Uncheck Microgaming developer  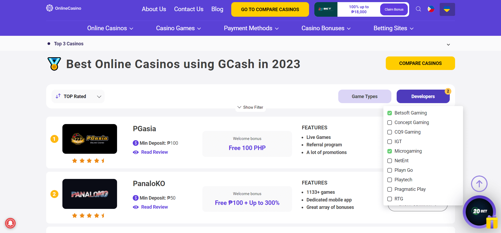coord(389,151)
